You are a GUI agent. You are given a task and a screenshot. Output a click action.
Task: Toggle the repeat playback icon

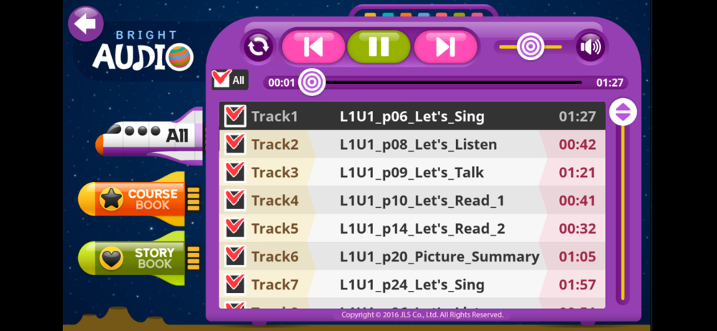coord(258,47)
